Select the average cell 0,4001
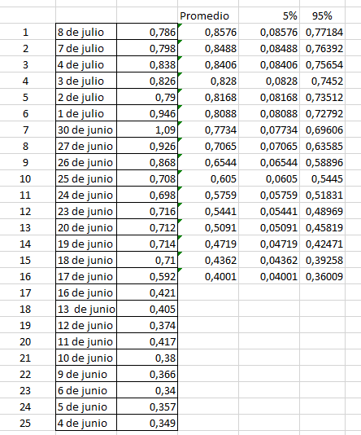This screenshot has height=435, width=361. coord(208,276)
